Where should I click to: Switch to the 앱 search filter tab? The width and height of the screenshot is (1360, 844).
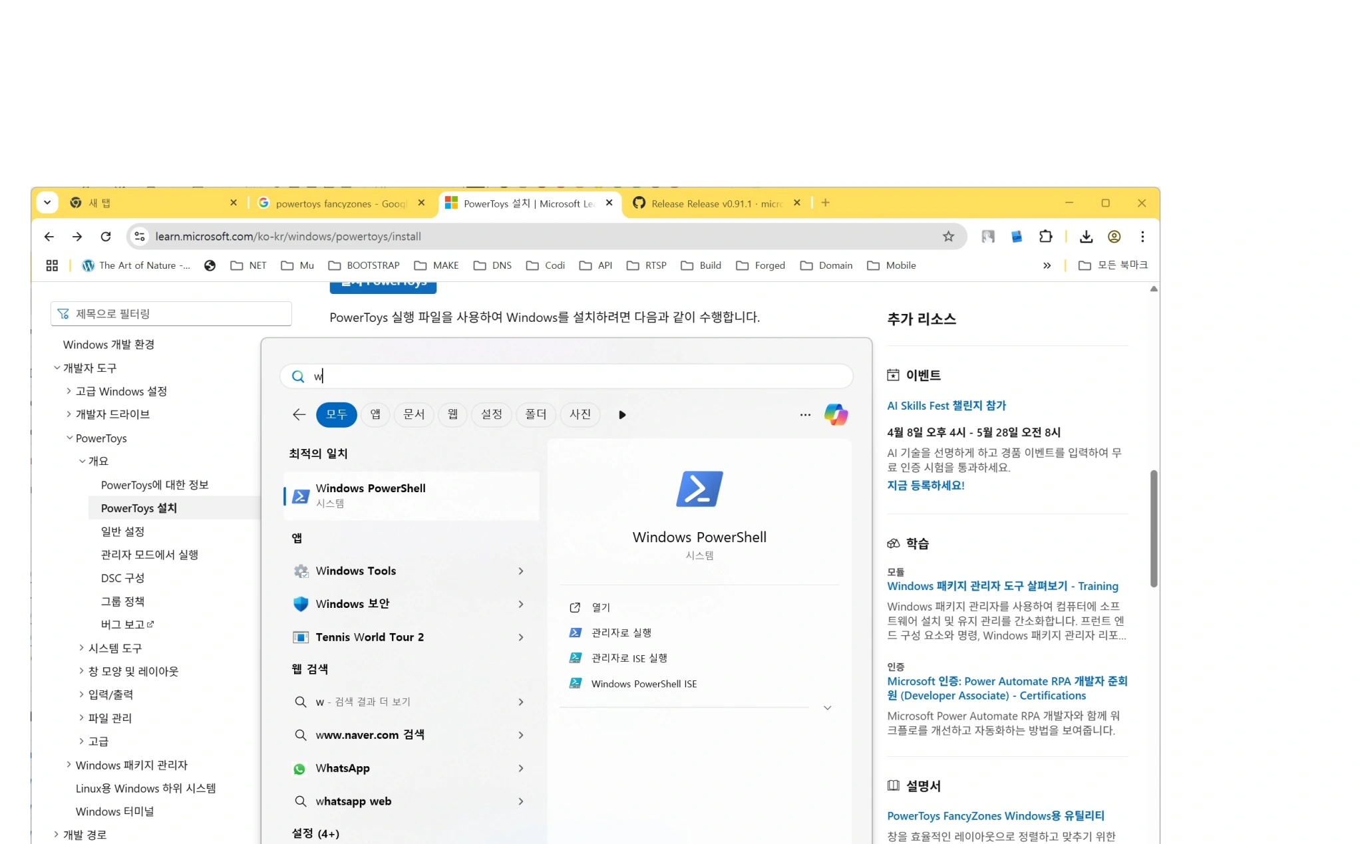click(x=375, y=414)
